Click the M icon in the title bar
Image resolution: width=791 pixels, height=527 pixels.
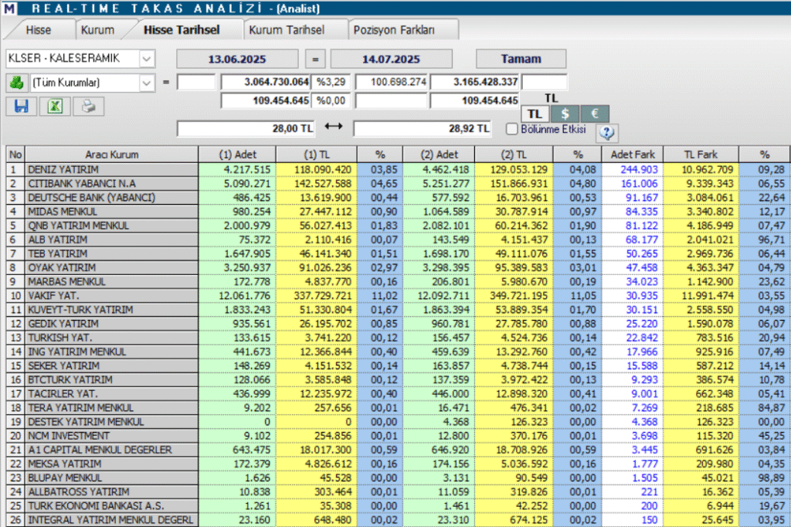coord(10,8)
